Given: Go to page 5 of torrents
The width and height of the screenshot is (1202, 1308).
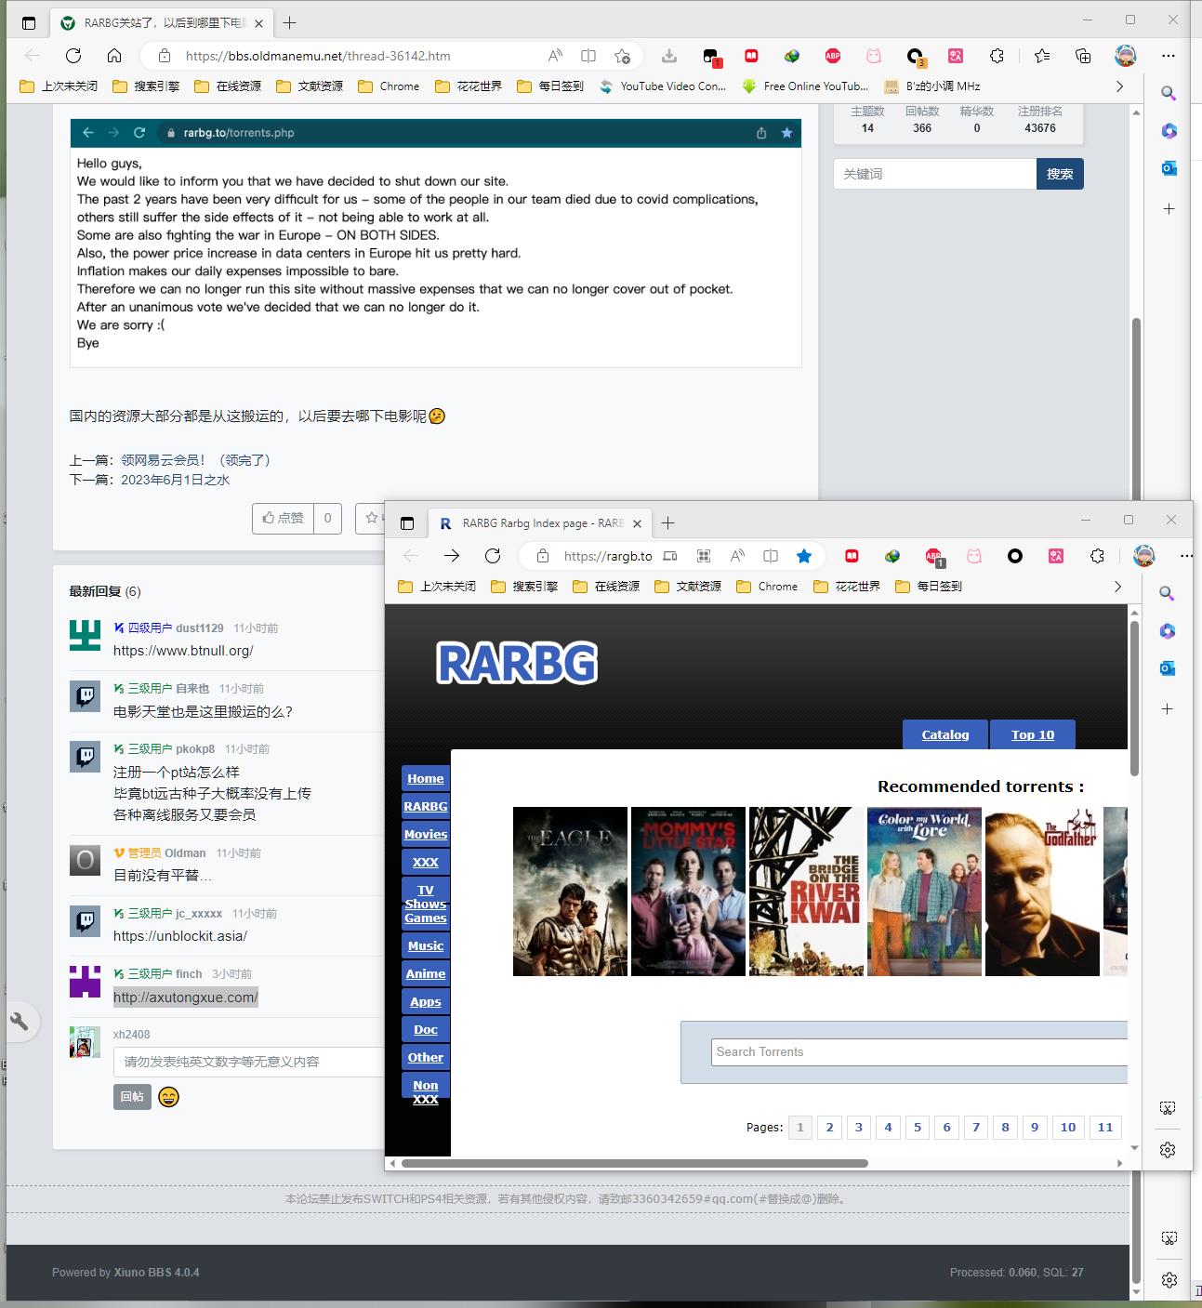Looking at the screenshot, I should [918, 1127].
